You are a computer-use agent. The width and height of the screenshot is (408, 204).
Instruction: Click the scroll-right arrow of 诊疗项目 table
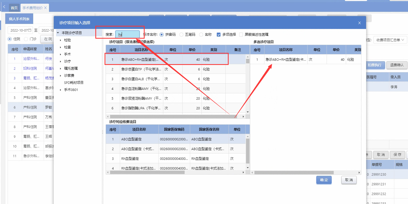pos(244,116)
